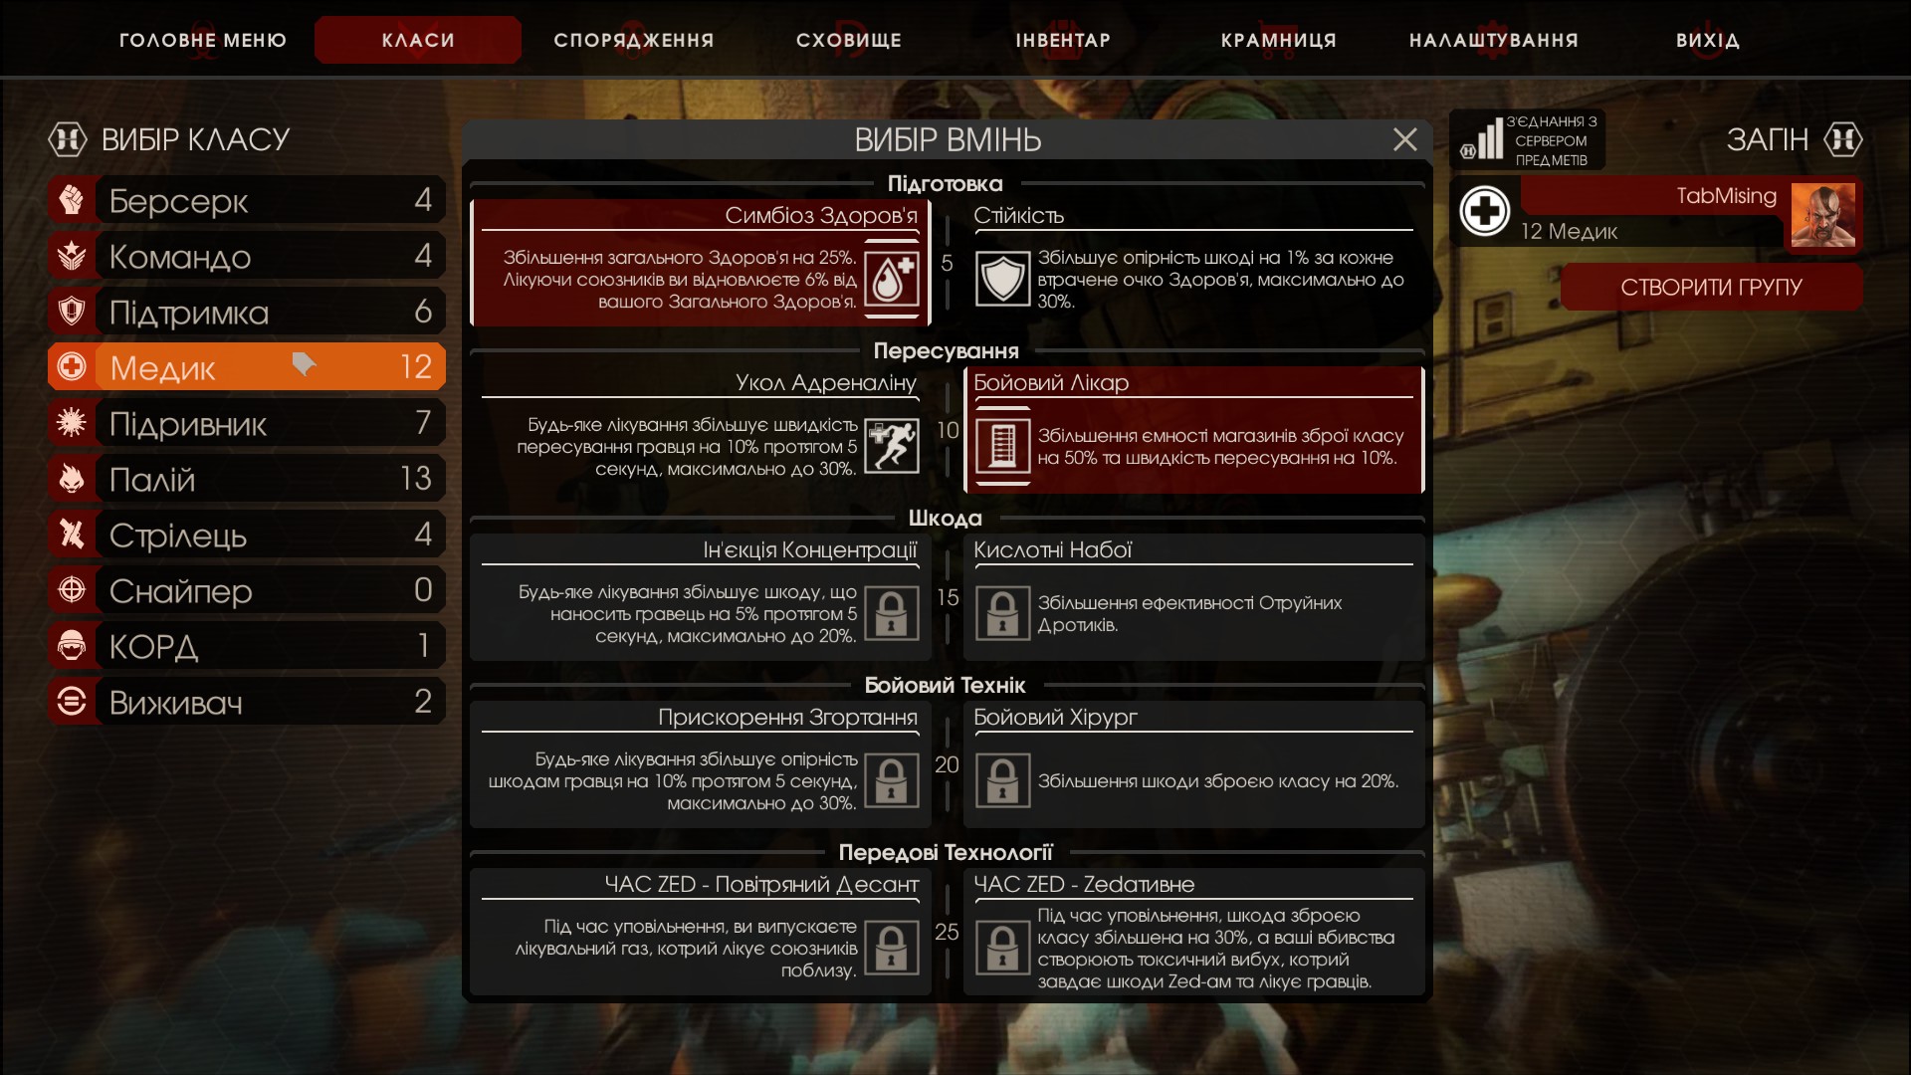Image resolution: width=1911 pixels, height=1075 pixels.
Task: Click the TabMising player avatar thumbnail
Action: 1823,215
